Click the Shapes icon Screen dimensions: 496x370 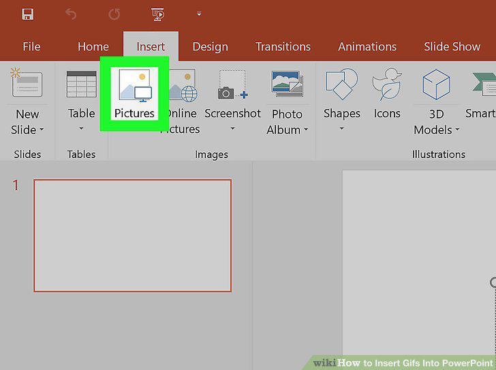click(341, 84)
